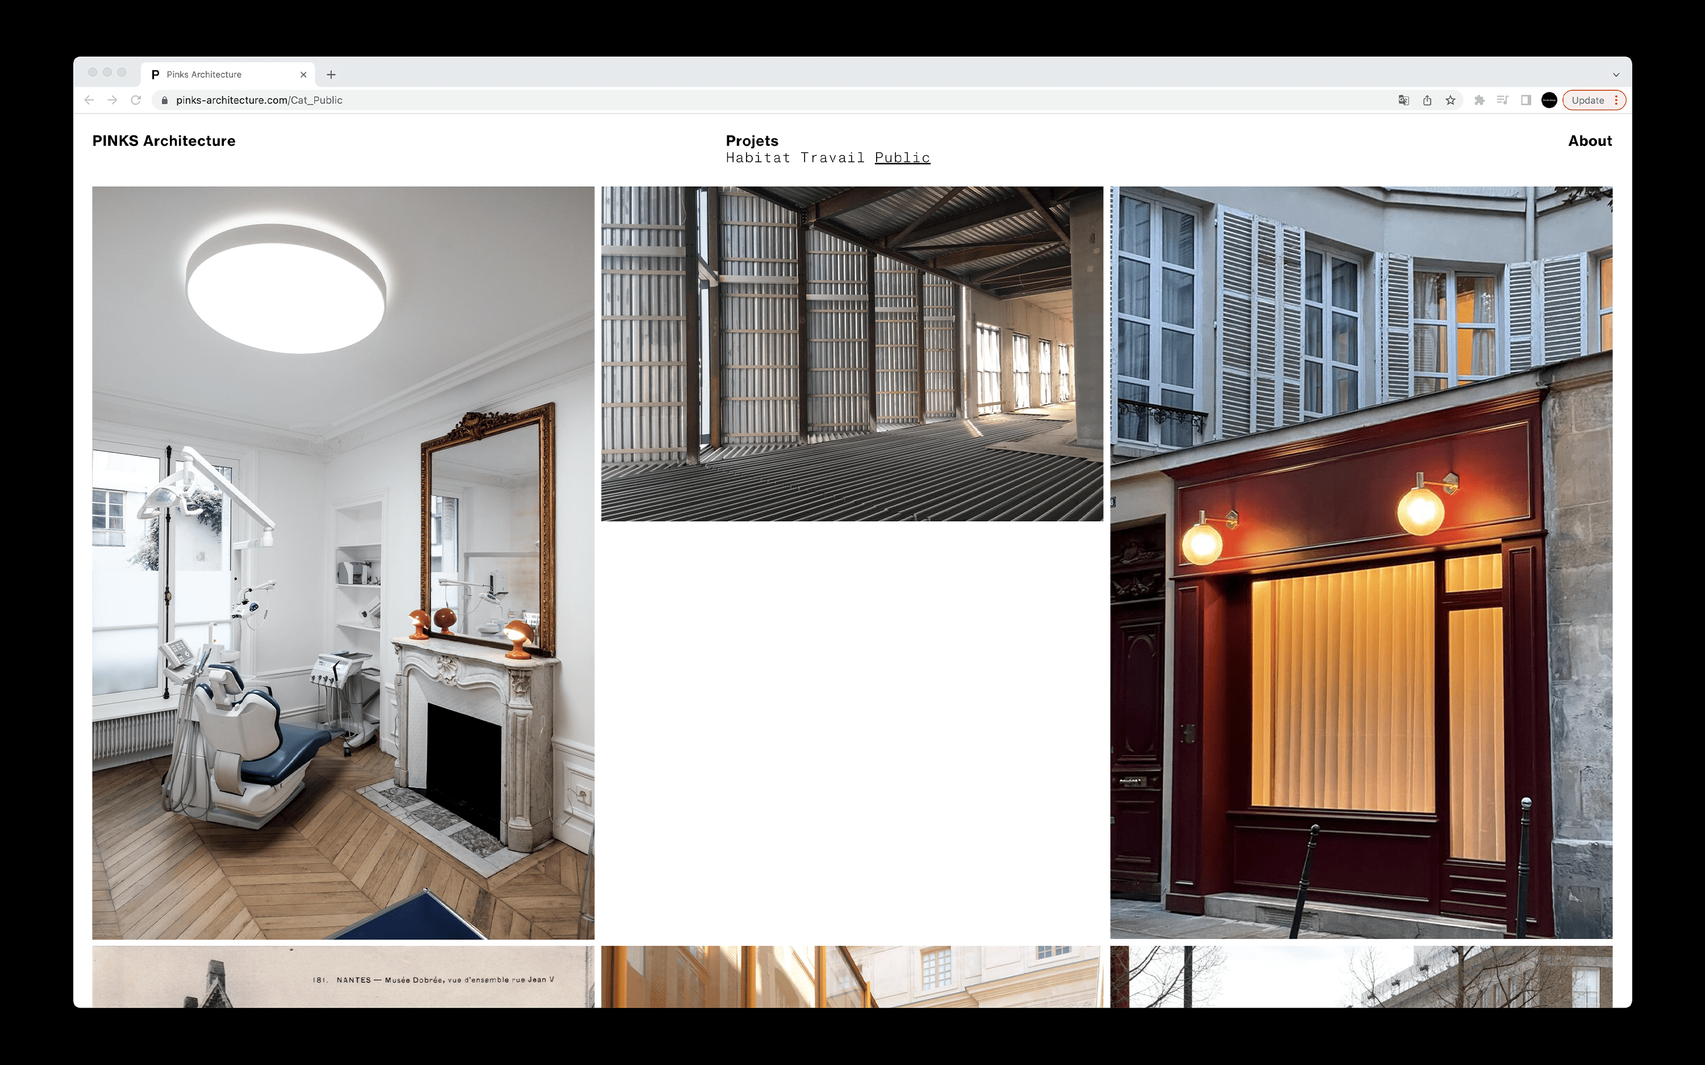1705x1065 pixels.
Task: Reload the page
Action: click(136, 100)
